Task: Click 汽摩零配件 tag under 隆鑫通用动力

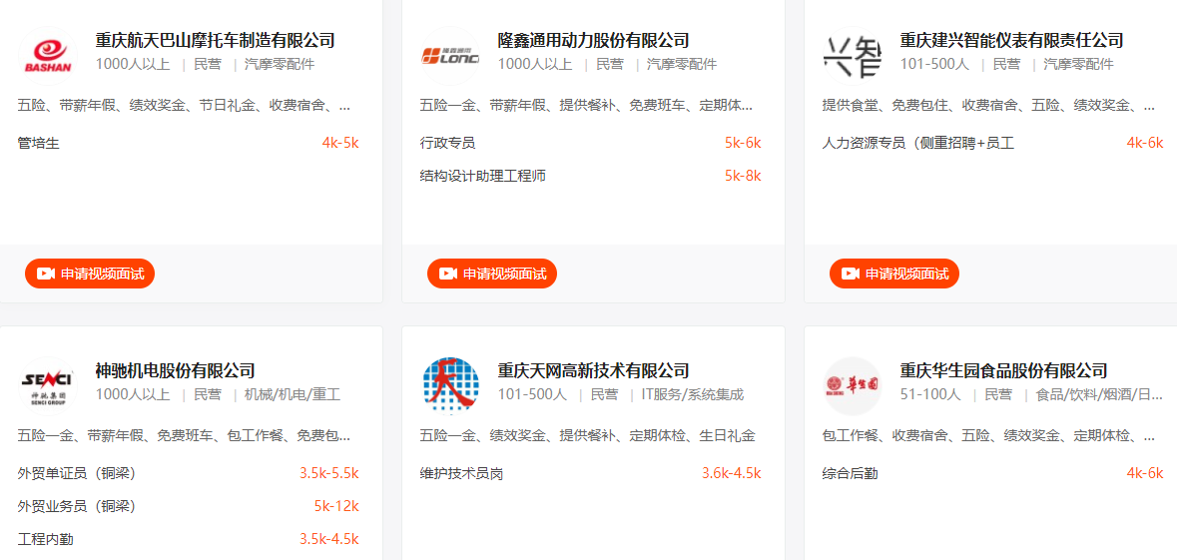Action: coord(682,64)
